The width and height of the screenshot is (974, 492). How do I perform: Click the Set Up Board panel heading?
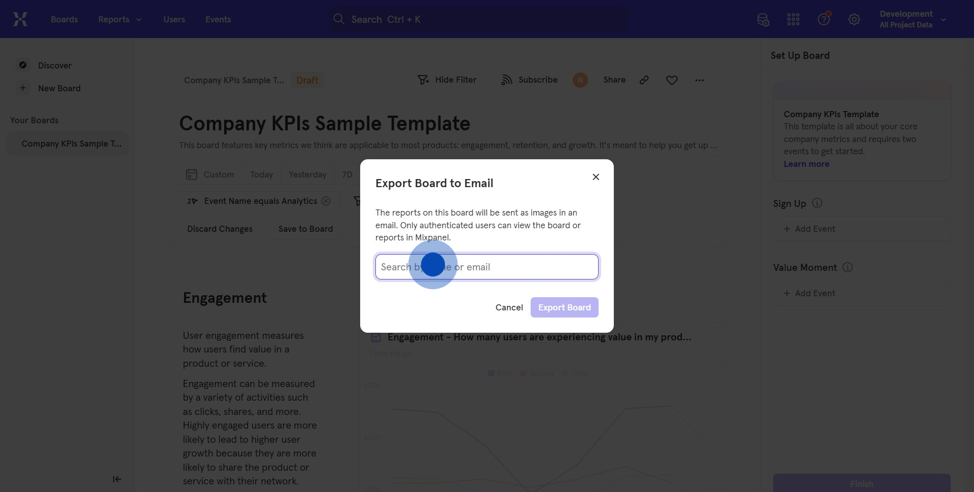(x=800, y=56)
